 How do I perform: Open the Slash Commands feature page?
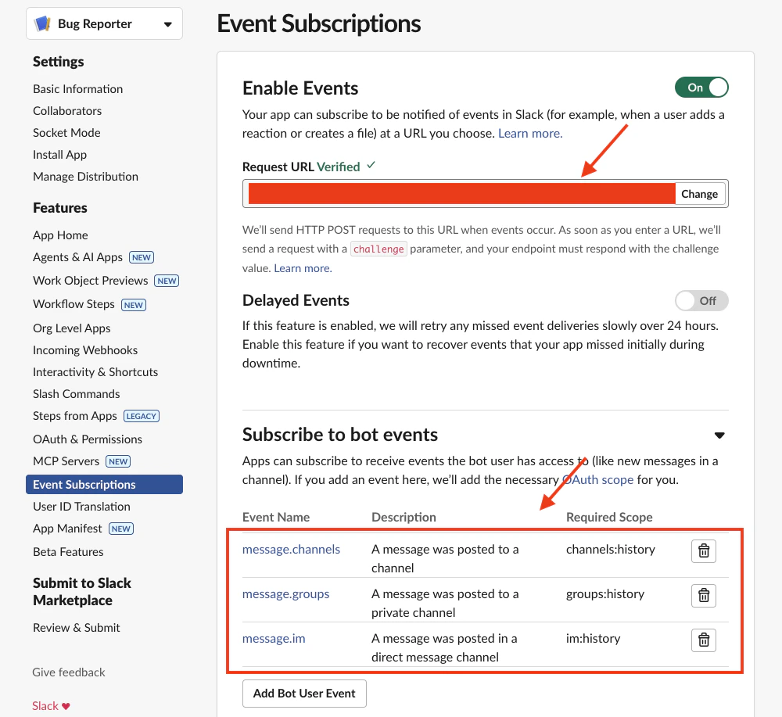pos(76,393)
